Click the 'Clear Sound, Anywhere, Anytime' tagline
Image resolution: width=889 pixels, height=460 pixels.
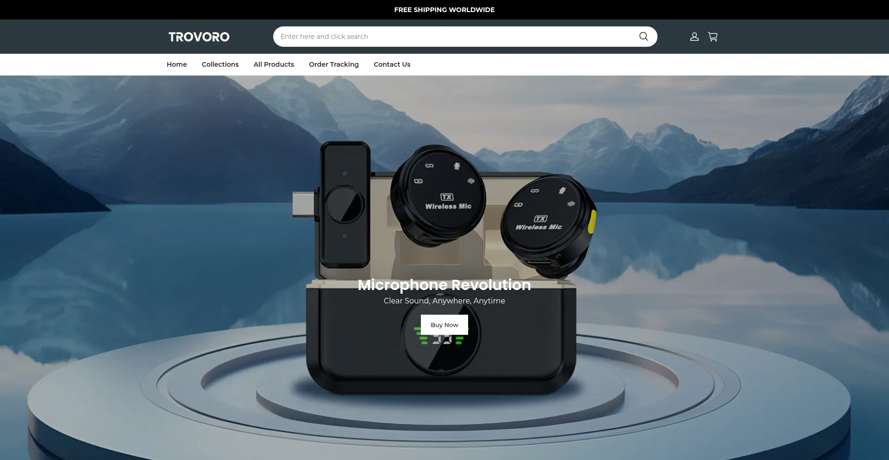(x=444, y=301)
